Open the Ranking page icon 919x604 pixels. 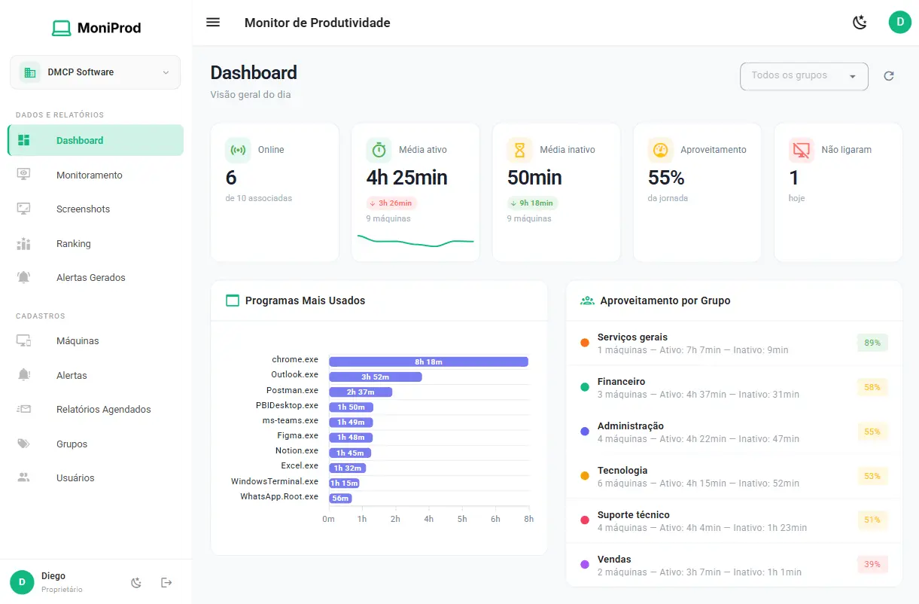click(24, 243)
